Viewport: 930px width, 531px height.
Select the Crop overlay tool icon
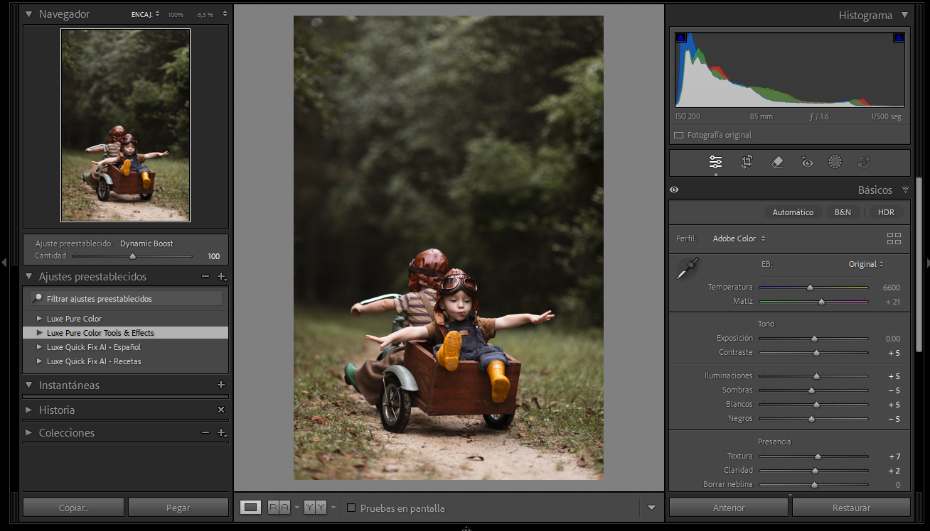click(x=746, y=162)
